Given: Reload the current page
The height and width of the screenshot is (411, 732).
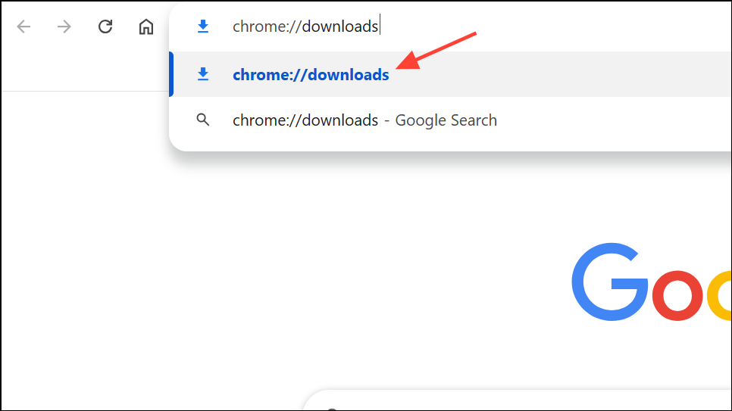Looking at the screenshot, I should (x=105, y=27).
